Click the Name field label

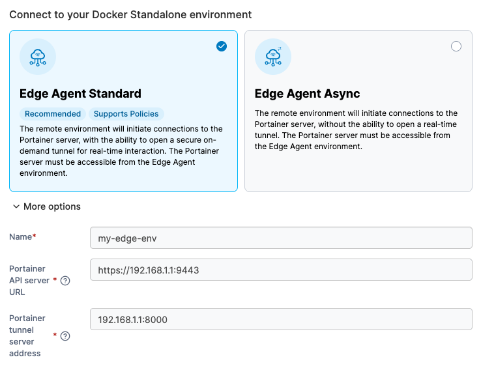(21, 237)
